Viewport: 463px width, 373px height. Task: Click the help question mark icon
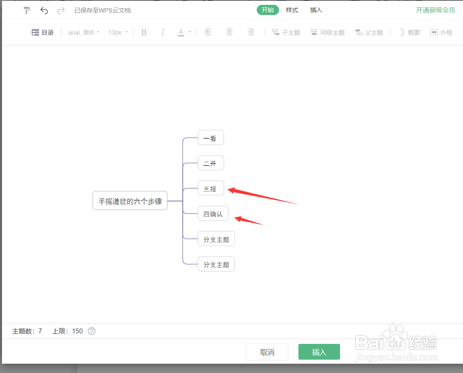click(91, 331)
